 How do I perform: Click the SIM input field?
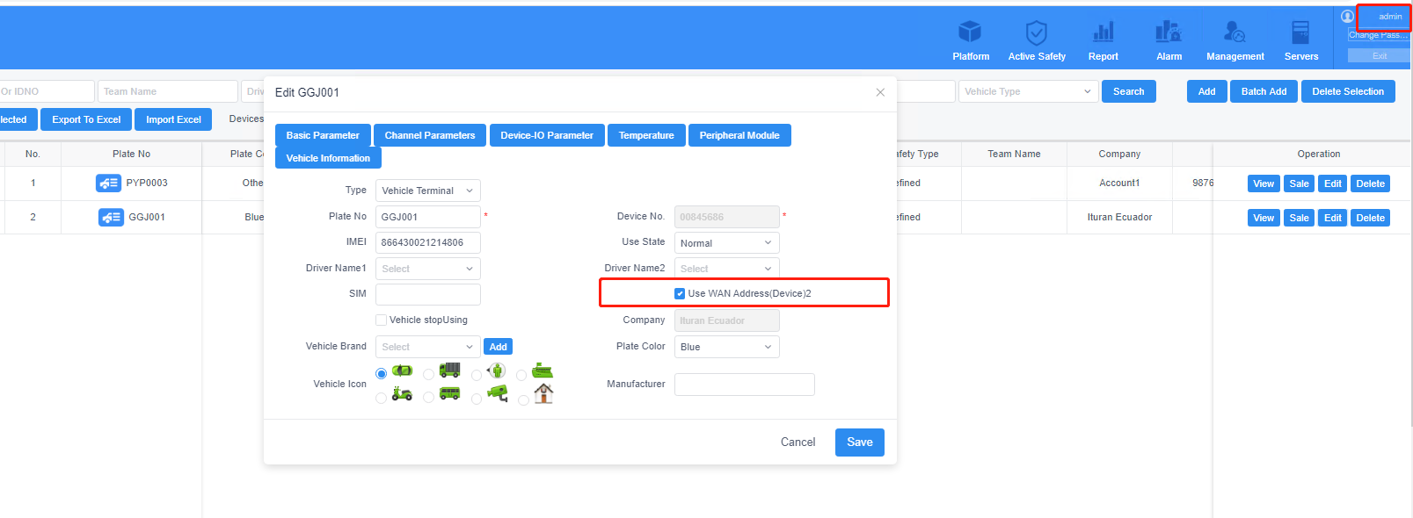(x=428, y=294)
